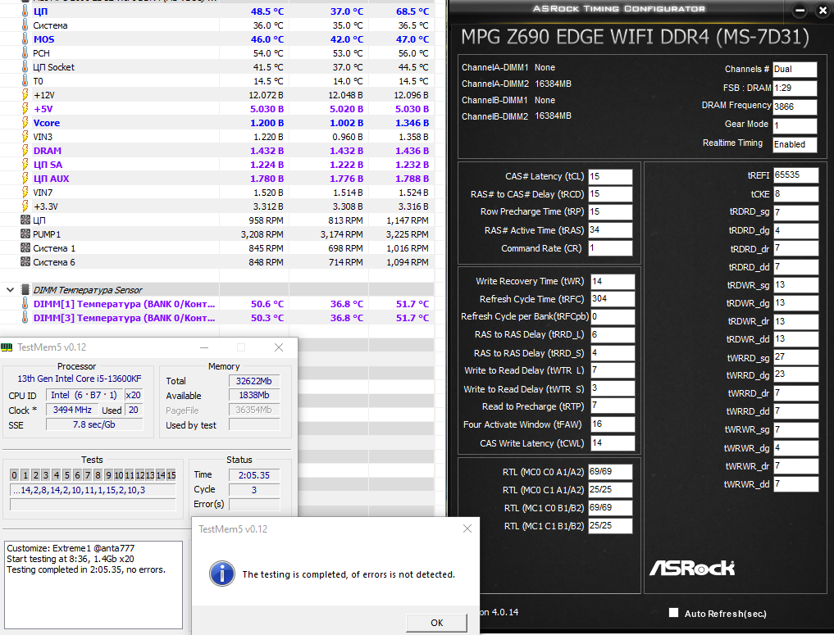Click voltage bolt icon beside VIN3
The image size is (834, 635).
point(25,137)
